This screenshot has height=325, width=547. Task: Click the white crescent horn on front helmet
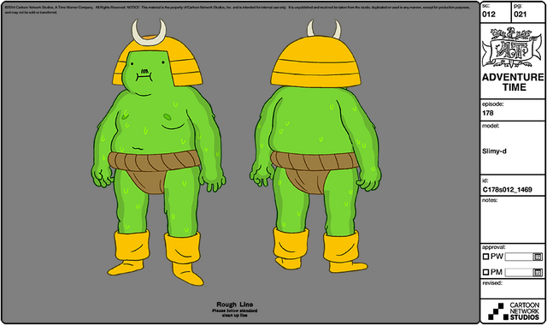click(x=149, y=32)
